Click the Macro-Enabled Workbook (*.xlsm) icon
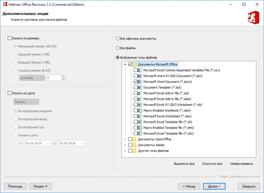264x193 pixels. [x=140, y=110]
